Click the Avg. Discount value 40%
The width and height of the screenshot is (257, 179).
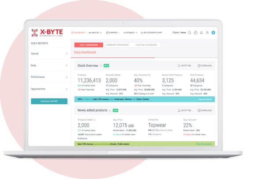click(138, 80)
